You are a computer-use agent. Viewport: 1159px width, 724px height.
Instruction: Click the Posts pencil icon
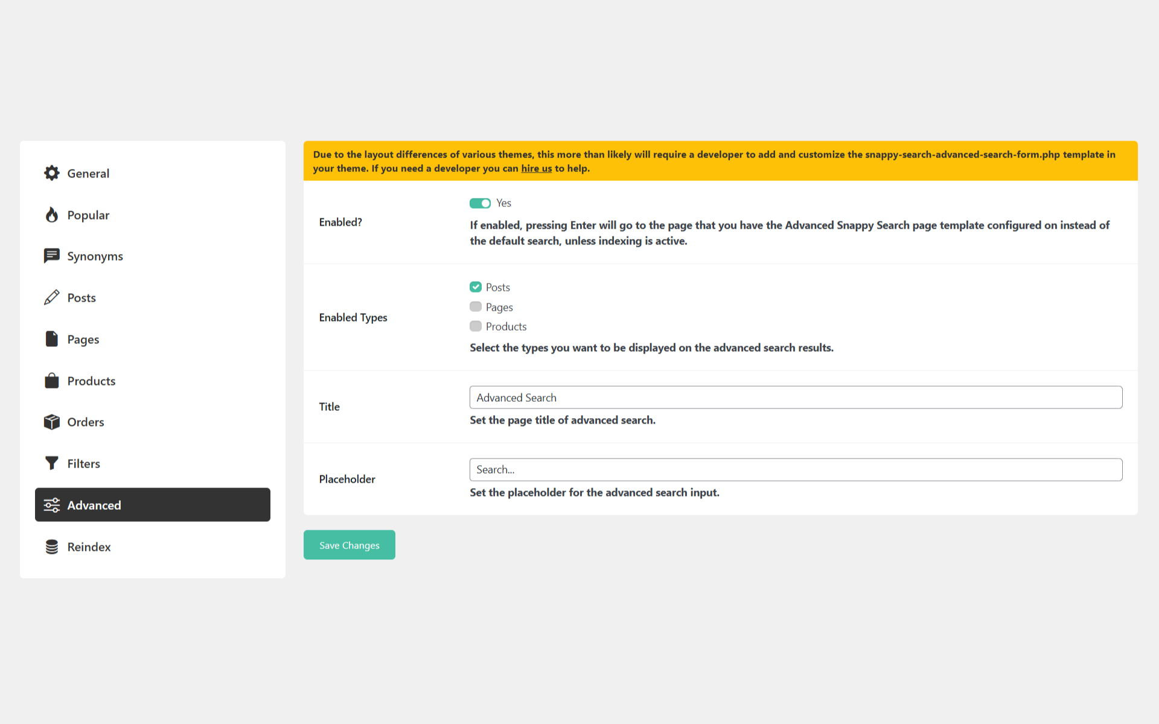pyautogui.click(x=52, y=297)
